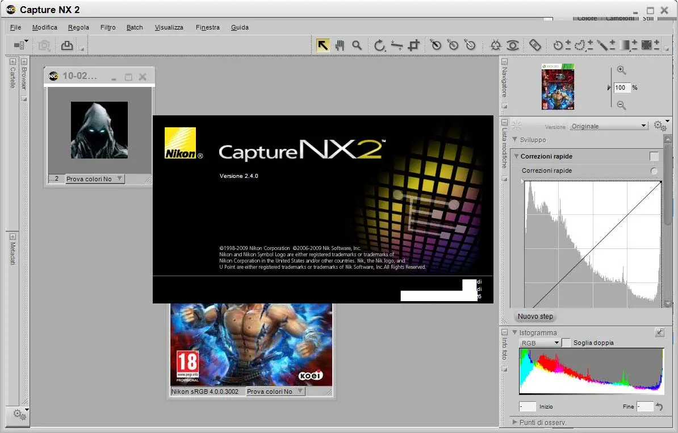Select the Color Control Point tool
Viewport: 678px width, 433px height.
pyautogui.click(x=496, y=45)
